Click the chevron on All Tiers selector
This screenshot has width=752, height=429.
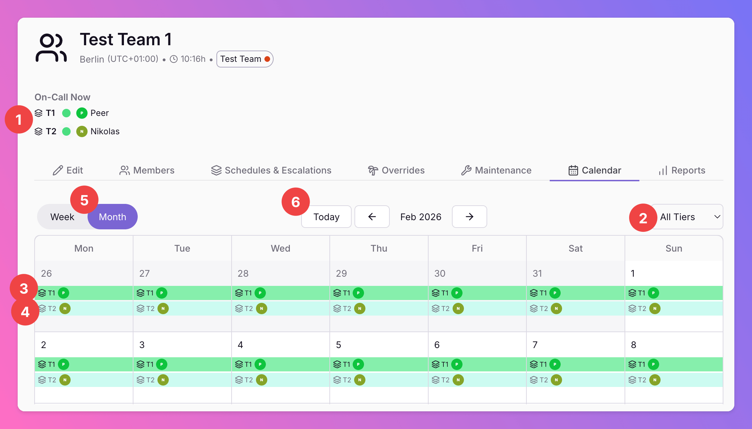click(717, 217)
